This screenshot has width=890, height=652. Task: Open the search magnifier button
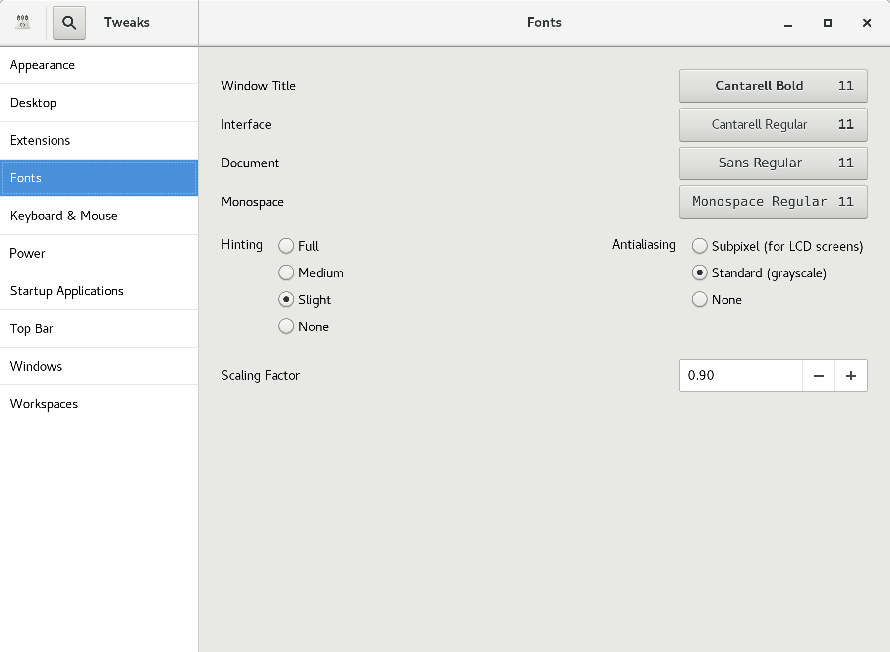tap(69, 23)
